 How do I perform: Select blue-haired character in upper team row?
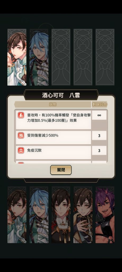tap(39, 57)
